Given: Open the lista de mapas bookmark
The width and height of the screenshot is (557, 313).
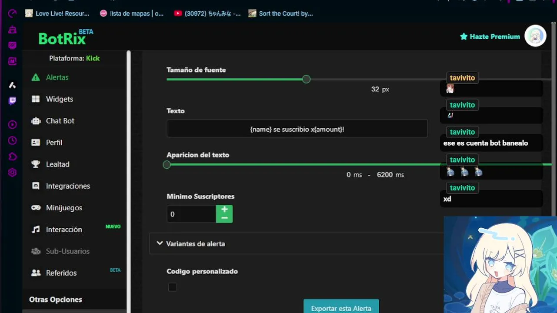Looking at the screenshot, I should tap(132, 13).
